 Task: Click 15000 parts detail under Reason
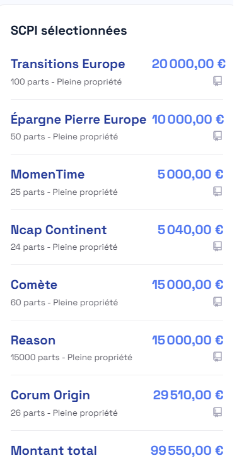point(35,358)
